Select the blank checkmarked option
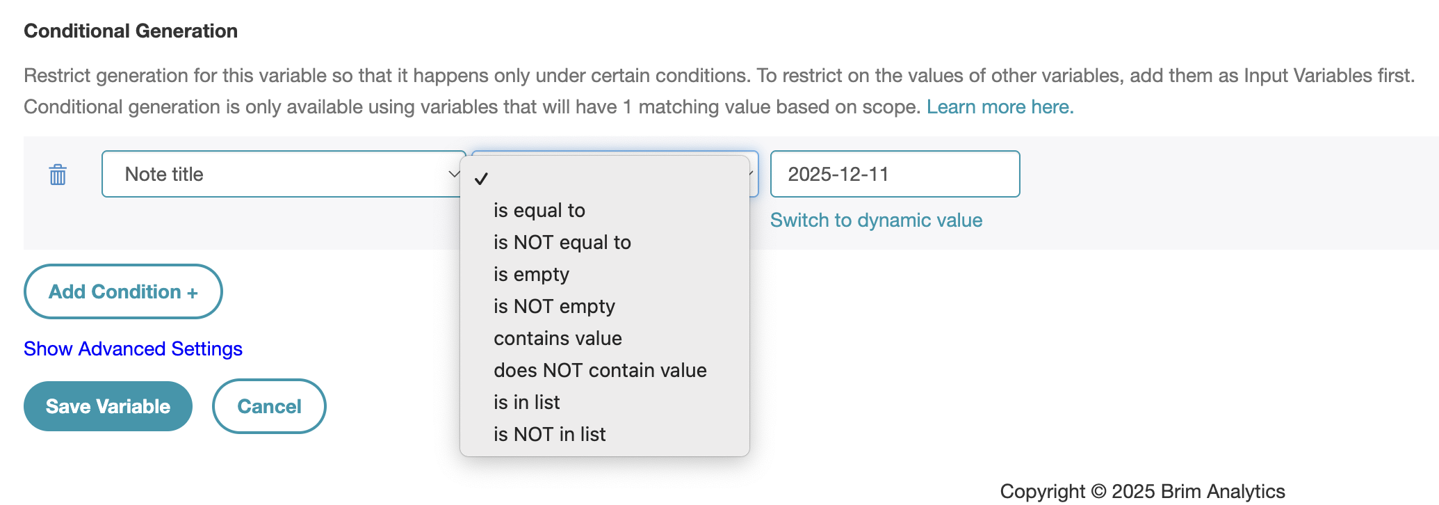This screenshot has height=505, width=1439. click(x=605, y=179)
